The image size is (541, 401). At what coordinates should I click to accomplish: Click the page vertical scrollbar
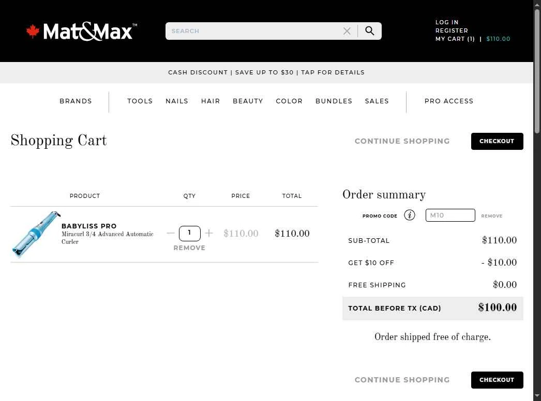tap(537, 71)
